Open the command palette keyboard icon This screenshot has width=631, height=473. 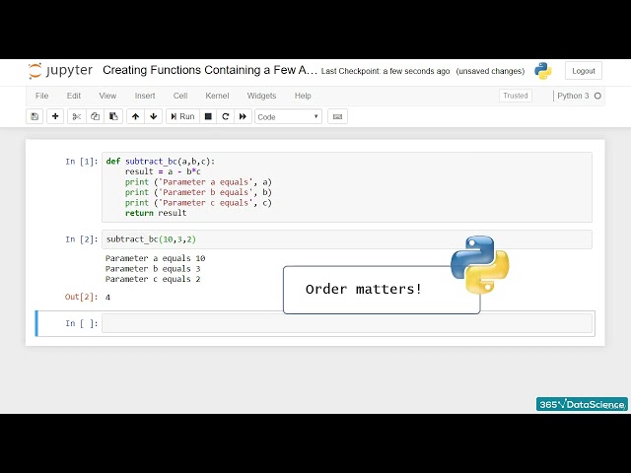337,116
